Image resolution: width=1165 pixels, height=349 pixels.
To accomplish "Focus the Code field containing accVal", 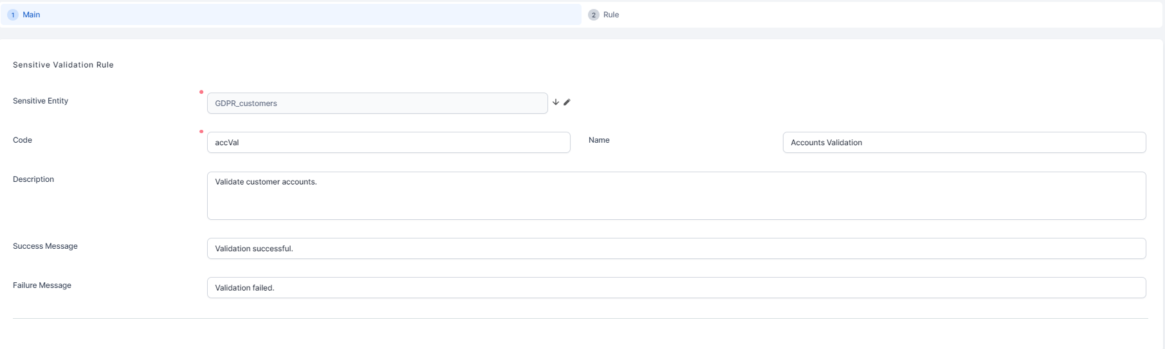I will click(x=388, y=143).
